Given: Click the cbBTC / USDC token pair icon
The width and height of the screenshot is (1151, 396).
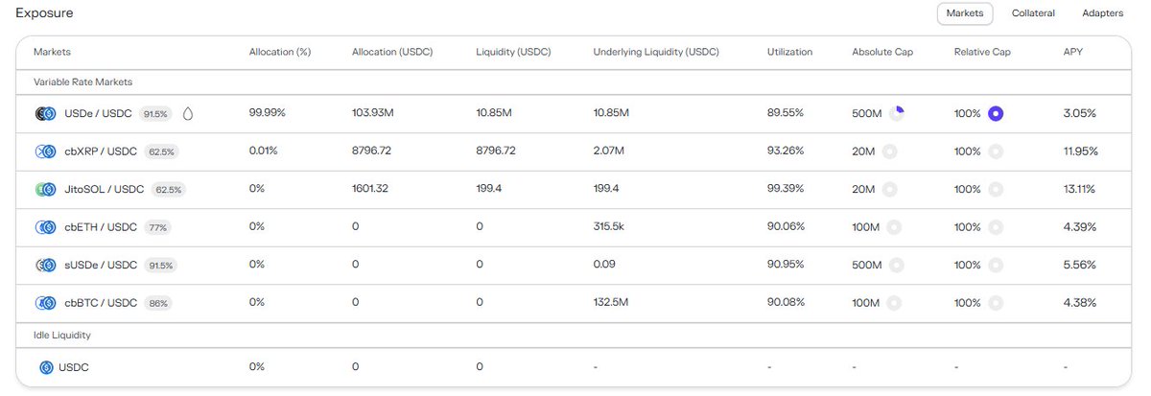Looking at the screenshot, I should (x=46, y=303).
